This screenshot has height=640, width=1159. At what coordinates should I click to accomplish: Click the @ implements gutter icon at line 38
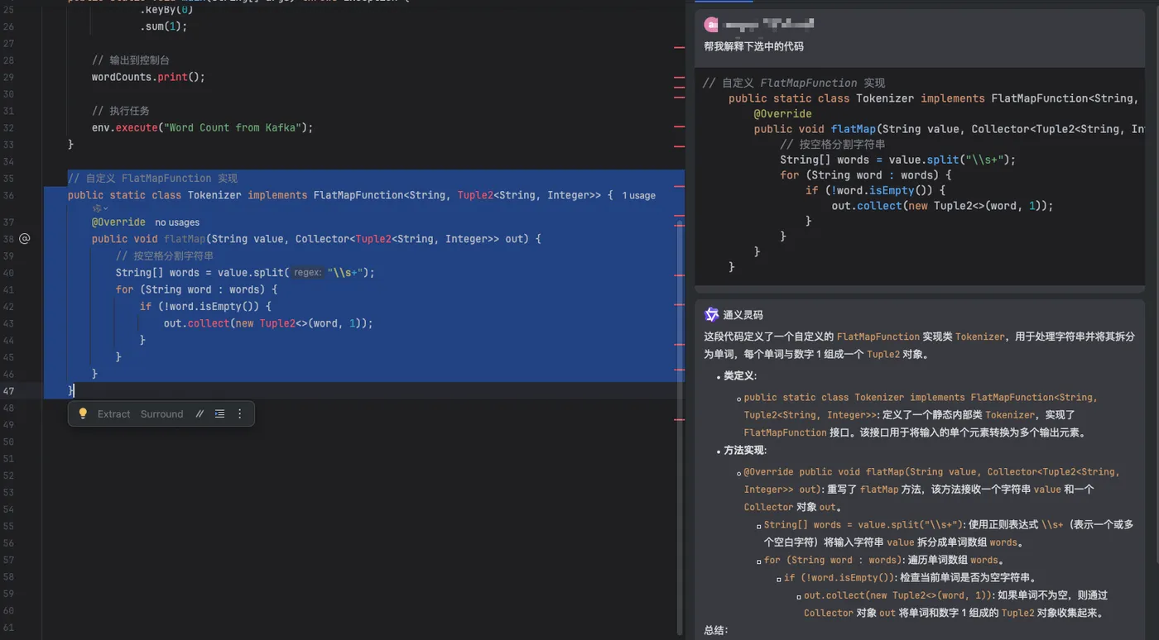click(25, 238)
